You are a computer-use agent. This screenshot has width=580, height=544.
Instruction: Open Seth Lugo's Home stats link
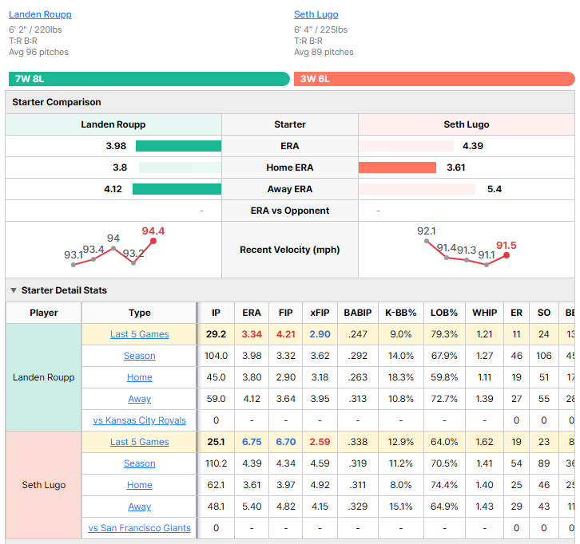click(140, 485)
